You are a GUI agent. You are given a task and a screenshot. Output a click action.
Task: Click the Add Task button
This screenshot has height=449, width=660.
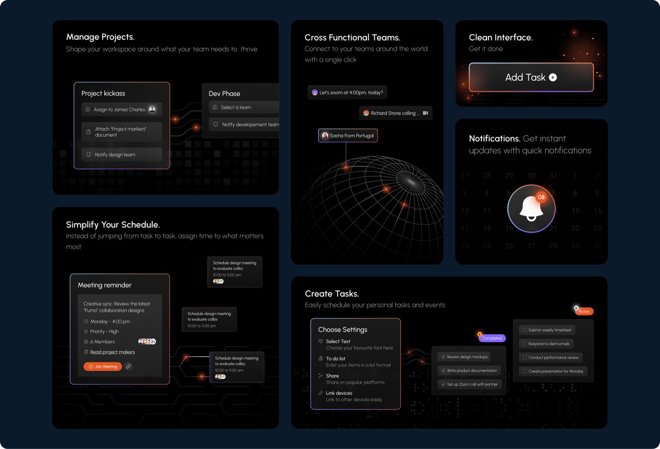tap(531, 77)
